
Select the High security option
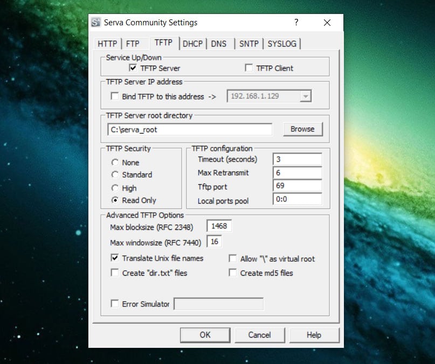tap(115, 188)
